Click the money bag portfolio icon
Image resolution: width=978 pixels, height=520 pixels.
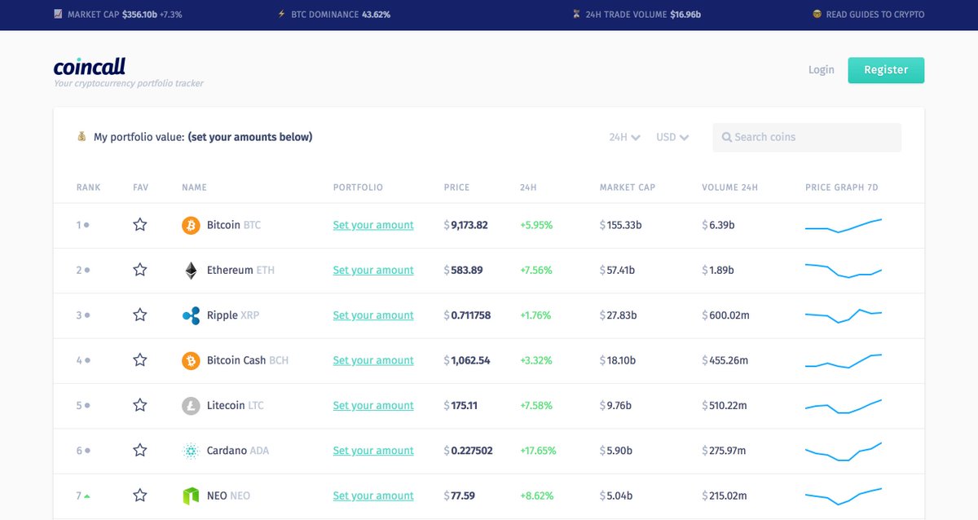tap(81, 137)
